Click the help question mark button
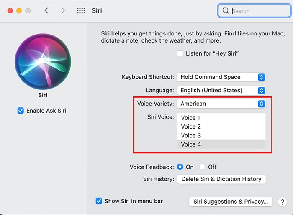 tap(283, 202)
